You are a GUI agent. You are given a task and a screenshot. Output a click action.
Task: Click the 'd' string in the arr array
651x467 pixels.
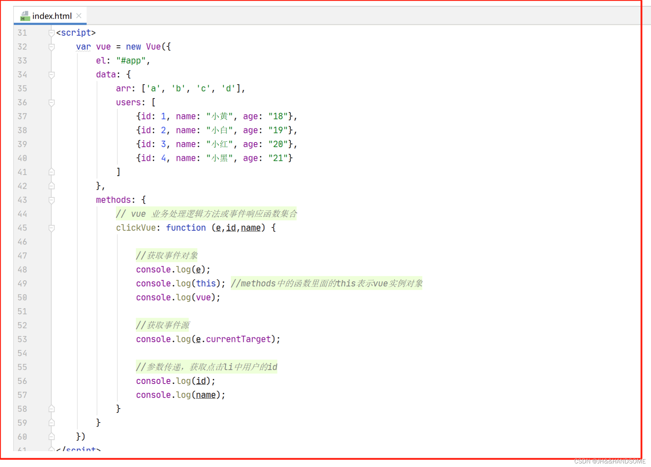(x=229, y=88)
